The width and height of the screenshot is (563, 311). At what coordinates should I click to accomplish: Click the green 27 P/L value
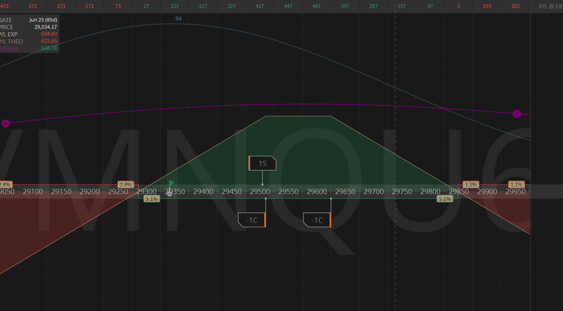point(146,6)
